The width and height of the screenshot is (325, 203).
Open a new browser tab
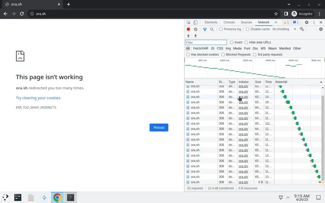[69, 4]
